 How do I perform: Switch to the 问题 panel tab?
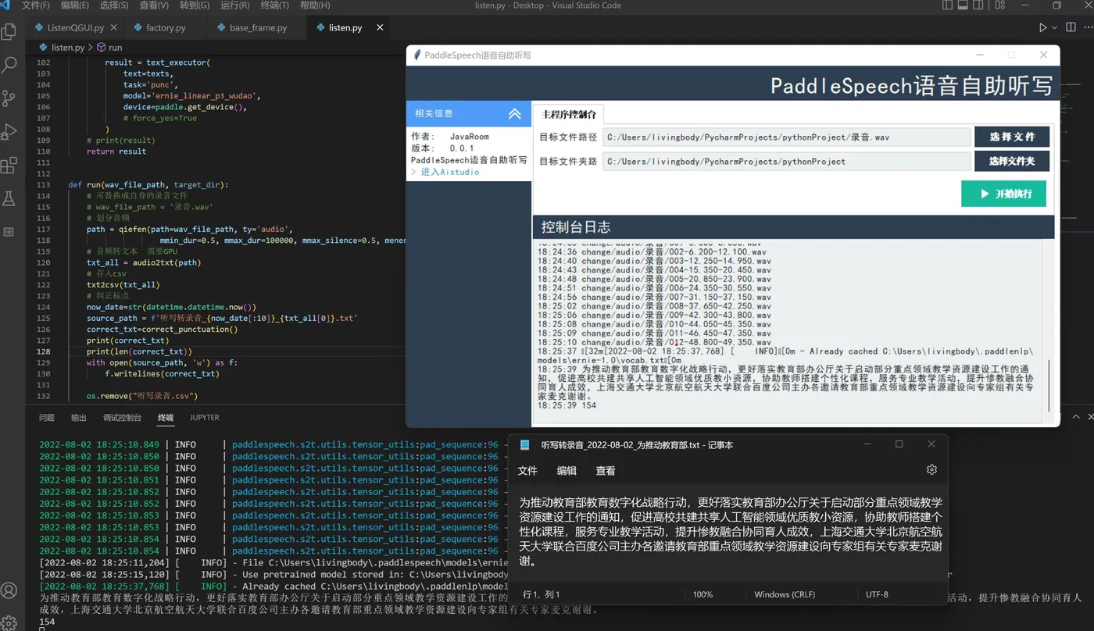tap(47, 418)
